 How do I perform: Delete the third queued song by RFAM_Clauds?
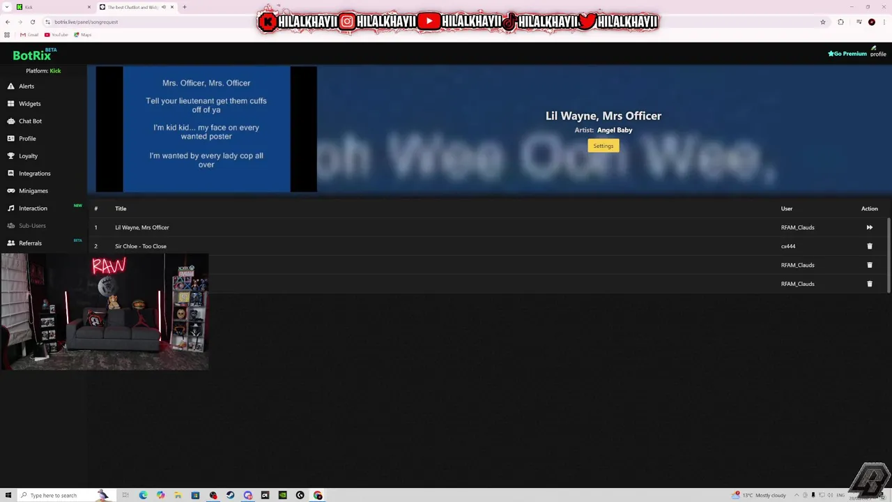pyautogui.click(x=869, y=265)
